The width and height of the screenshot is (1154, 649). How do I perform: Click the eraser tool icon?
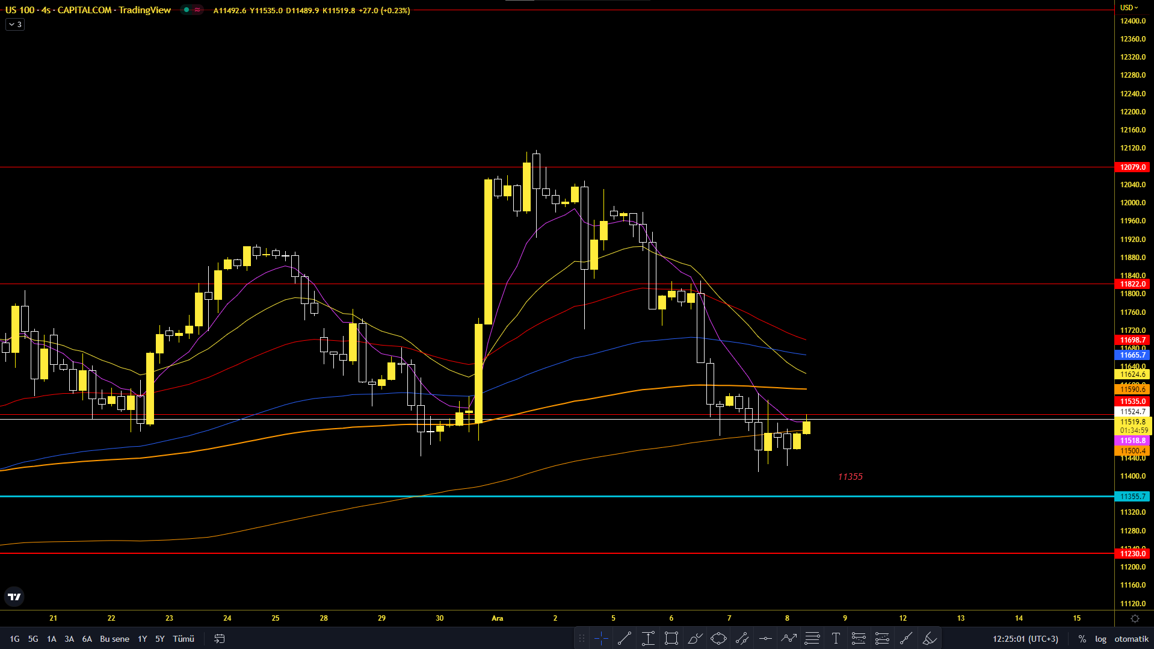(x=930, y=639)
